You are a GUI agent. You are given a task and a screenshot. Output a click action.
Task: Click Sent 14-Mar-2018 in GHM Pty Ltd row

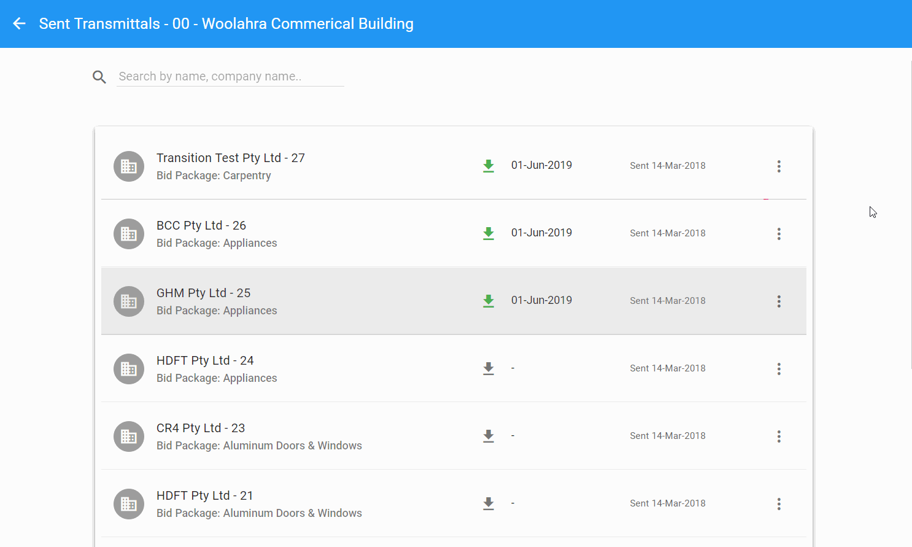(668, 301)
